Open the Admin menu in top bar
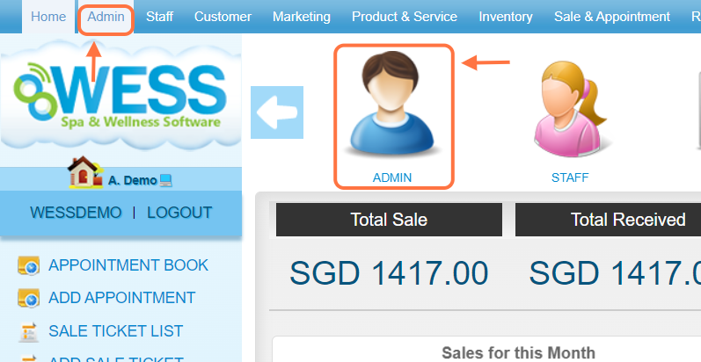The height and width of the screenshot is (362, 701). 106,17
